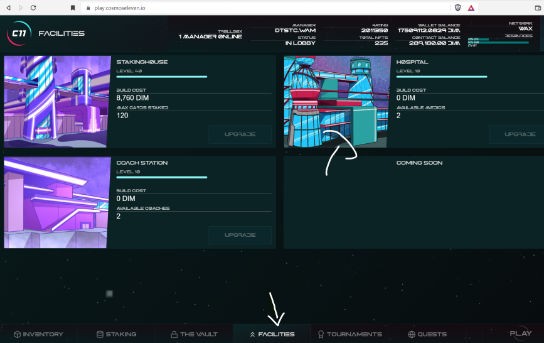
Task: Click the Available Medics label
Action: pyautogui.click(x=420, y=107)
